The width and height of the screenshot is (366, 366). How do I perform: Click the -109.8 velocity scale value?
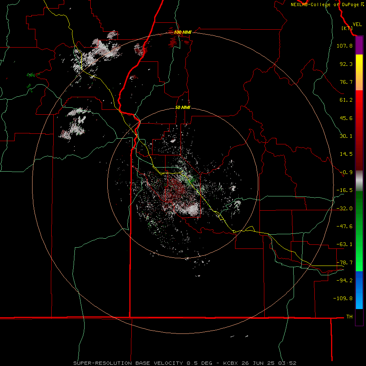click(343, 298)
